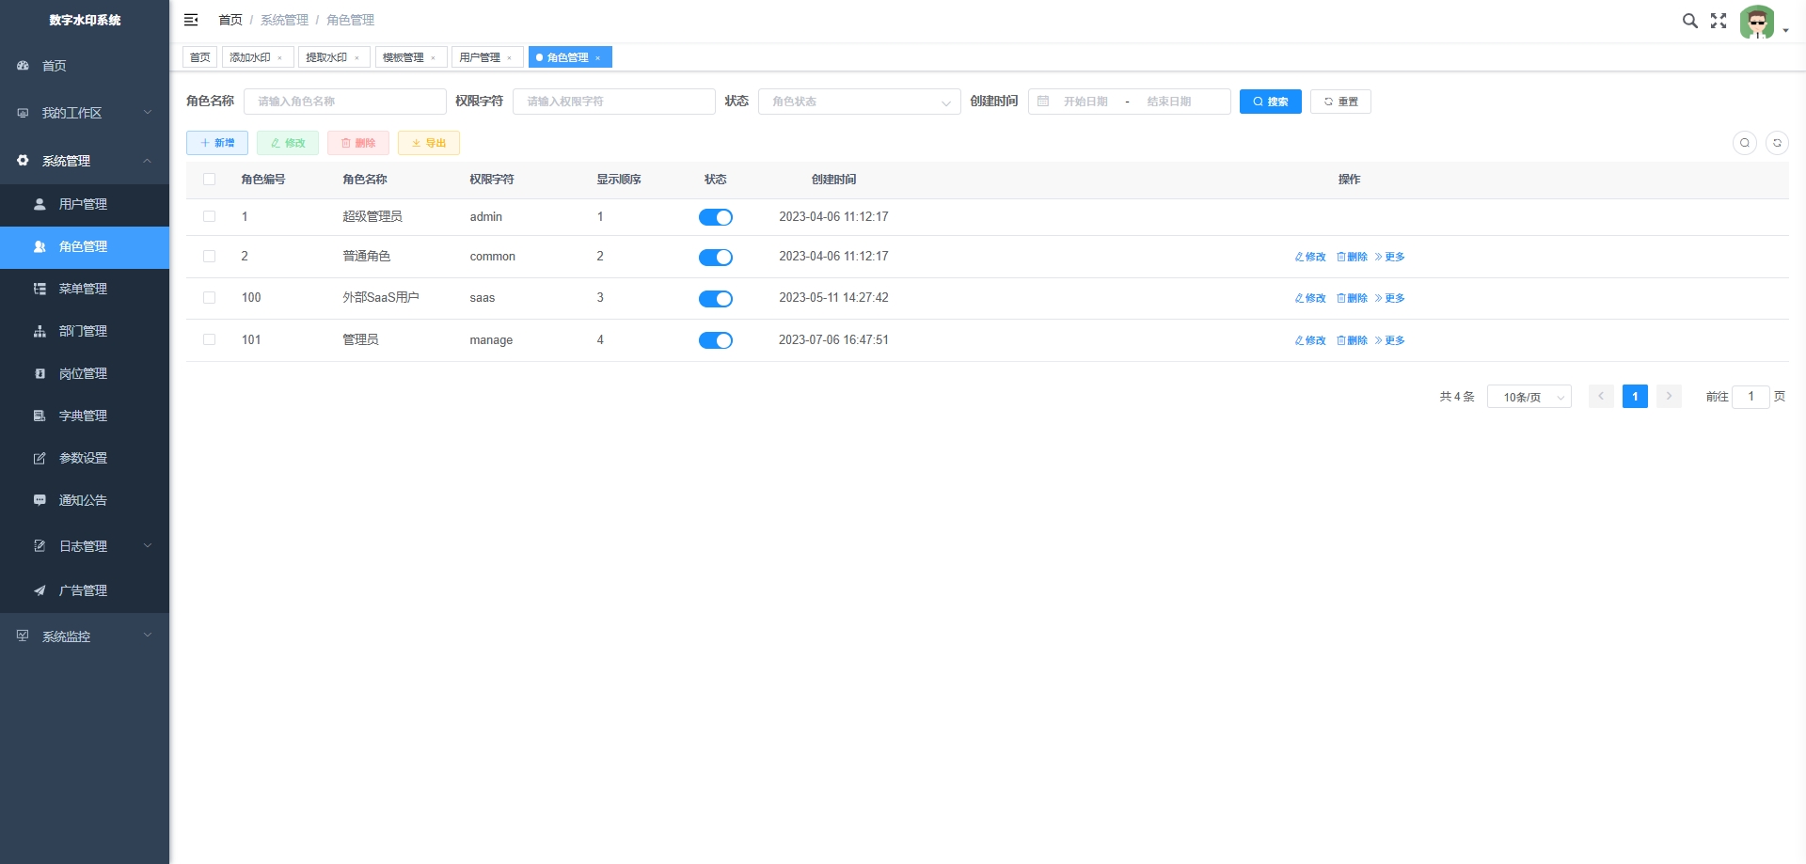Viewport: 1806px width, 864px height.
Task: Refresh table with round refresh icon
Action: pos(1777,143)
